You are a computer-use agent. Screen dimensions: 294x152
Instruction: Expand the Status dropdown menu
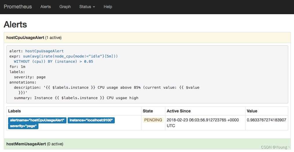(87, 7)
